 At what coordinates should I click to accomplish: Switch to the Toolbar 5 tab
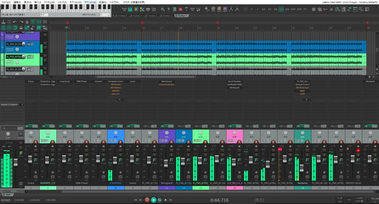123,15
